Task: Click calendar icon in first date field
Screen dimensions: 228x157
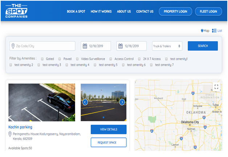Action: (x=85, y=46)
